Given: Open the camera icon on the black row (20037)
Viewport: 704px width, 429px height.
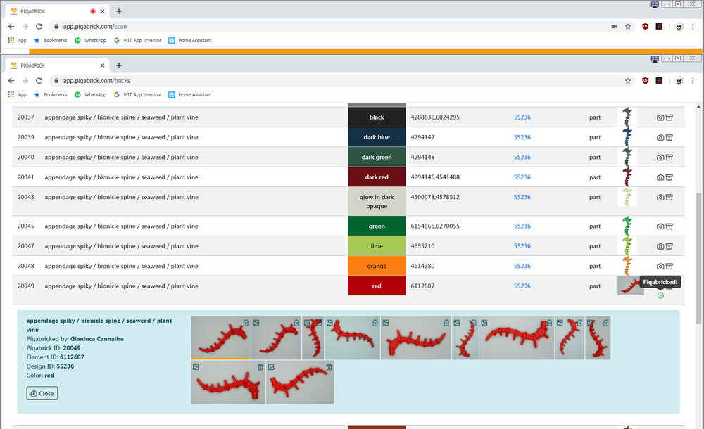Looking at the screenshot, I should point(660,117).
